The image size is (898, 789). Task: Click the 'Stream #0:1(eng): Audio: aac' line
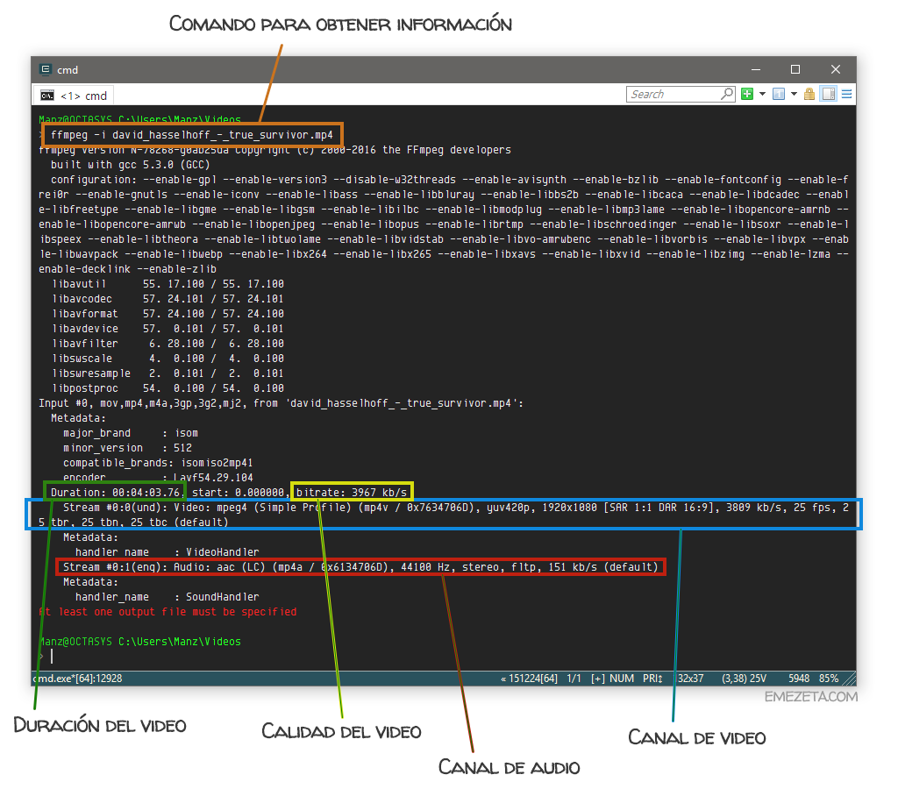point(360,567)
